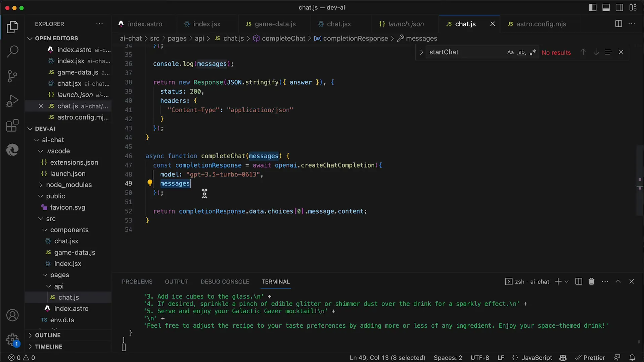Create a new terminal with plus icon
Viewport: 644px width, 362px height.
[558, 281]
